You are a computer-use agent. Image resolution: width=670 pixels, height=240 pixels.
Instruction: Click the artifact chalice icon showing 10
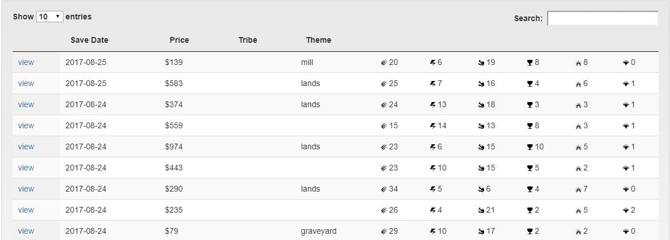coord(530,147)
